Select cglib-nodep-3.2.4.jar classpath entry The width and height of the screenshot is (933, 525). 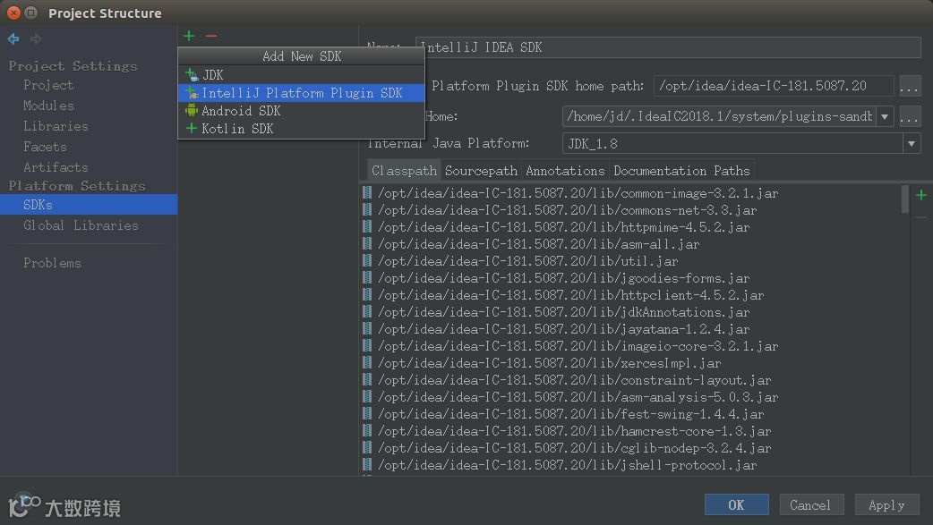(x=574, y=448)
